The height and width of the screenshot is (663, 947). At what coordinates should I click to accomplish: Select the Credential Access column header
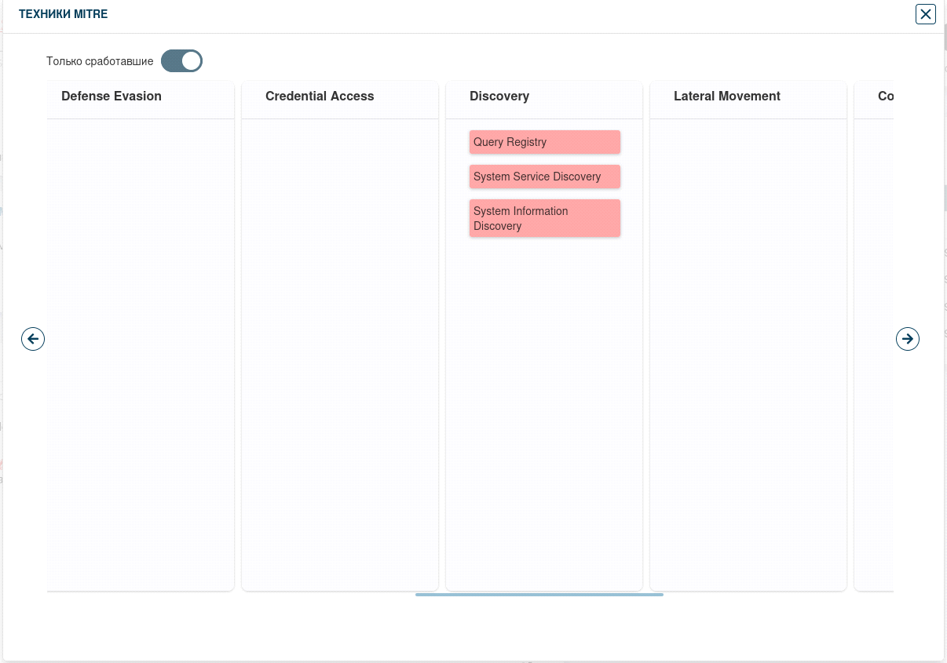320,97
